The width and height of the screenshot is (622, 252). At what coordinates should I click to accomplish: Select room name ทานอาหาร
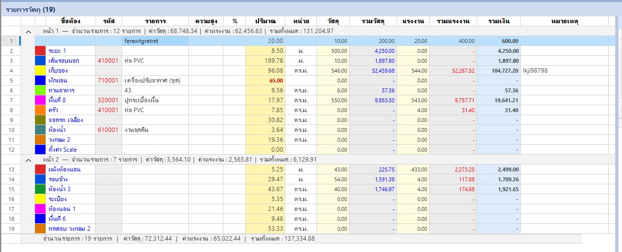pyautogui.click(x=61, y=90)
